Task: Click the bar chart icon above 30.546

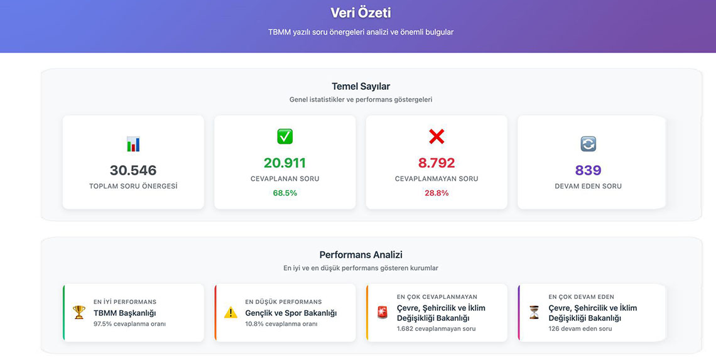Action: 133,144
